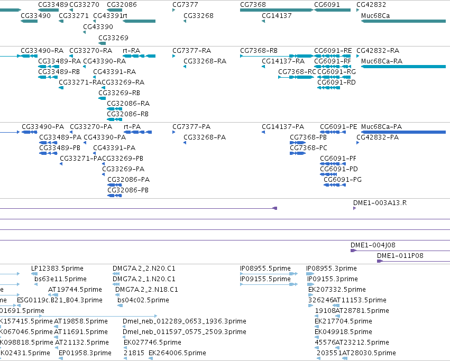Click transcript CG7368-RC
The width and height of the screenshot is (450, 361).
point(297,72)
